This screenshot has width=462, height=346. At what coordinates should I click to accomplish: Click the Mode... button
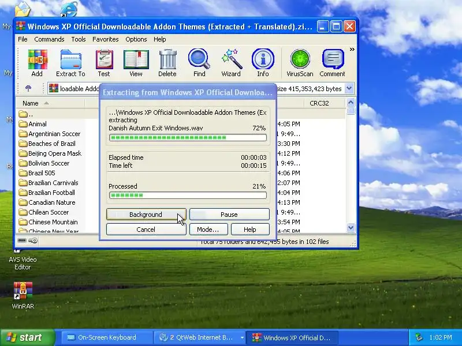208,230
